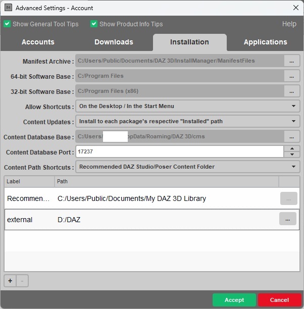This screenshot has width=304, height=309.
Task: Remove the selected path with minus button
Action: 22,281
